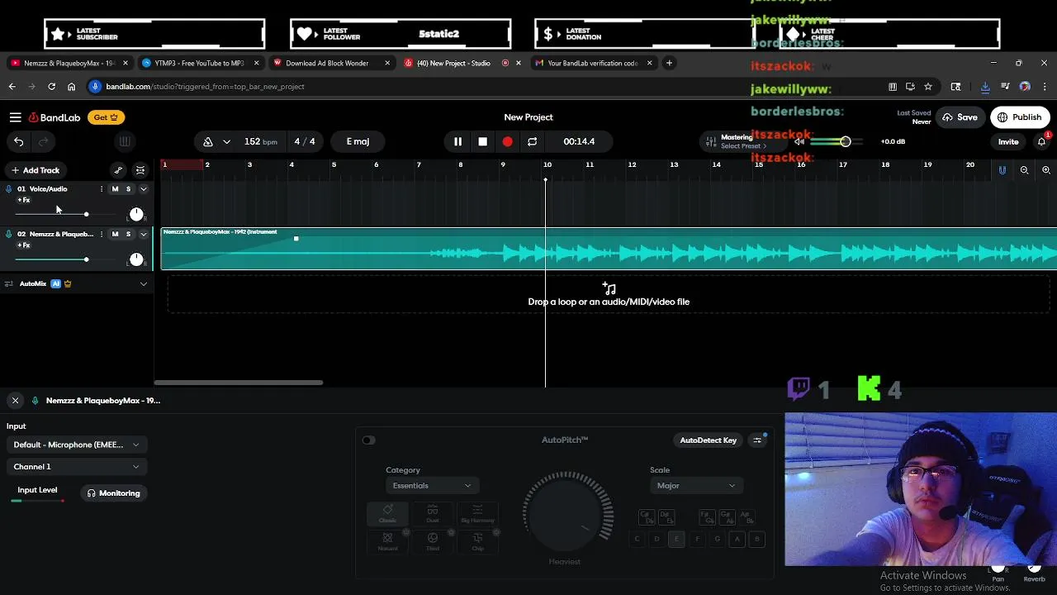Expand the Voice/Audio track chevron
Screen dimensions: 1057x595
[143, 189]
